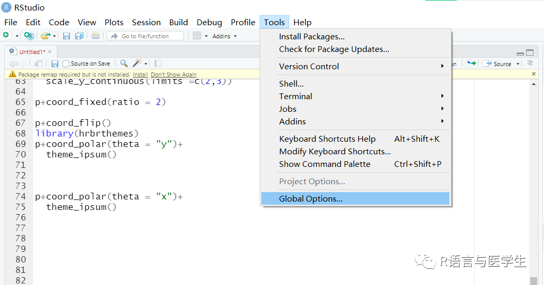Click the Create a Project icon
544x285 pixels.
pyautogui.click(x=29, y=36)
